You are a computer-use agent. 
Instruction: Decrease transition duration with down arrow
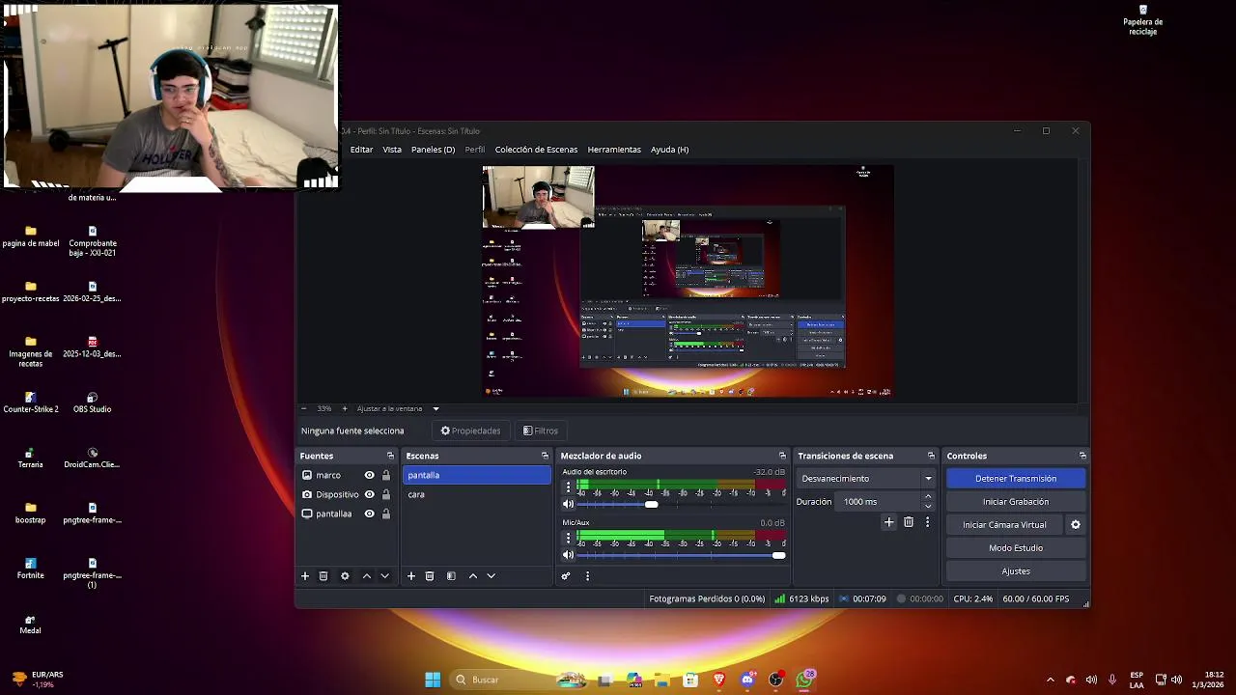(928, 507)
